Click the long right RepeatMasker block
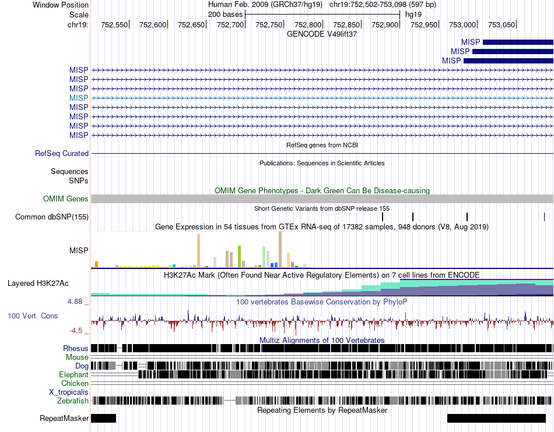Image resolution: width=554 pixels, height=432 pixels. 496,418
